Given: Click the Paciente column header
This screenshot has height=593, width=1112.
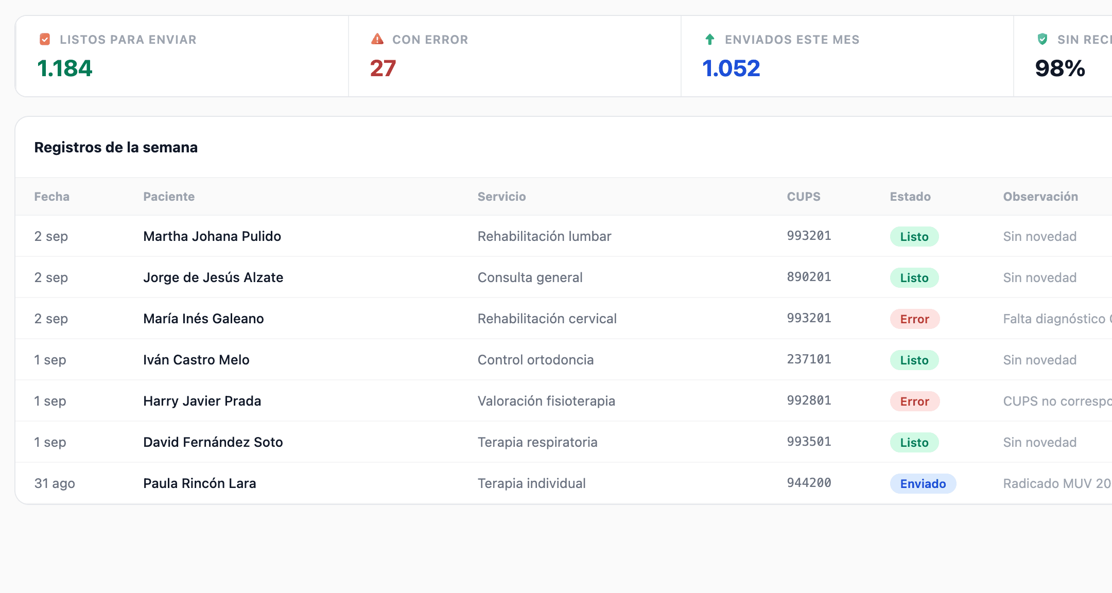Looking at the screenshot, I should pyautogui.click(x=169, y=197).
